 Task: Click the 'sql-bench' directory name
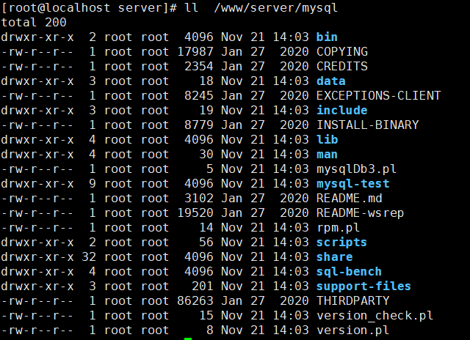[x=350, y=272]
